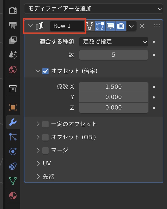Click the Object properties orange square icon
Viewport: 167px width, 209px height.
point(13,107)
